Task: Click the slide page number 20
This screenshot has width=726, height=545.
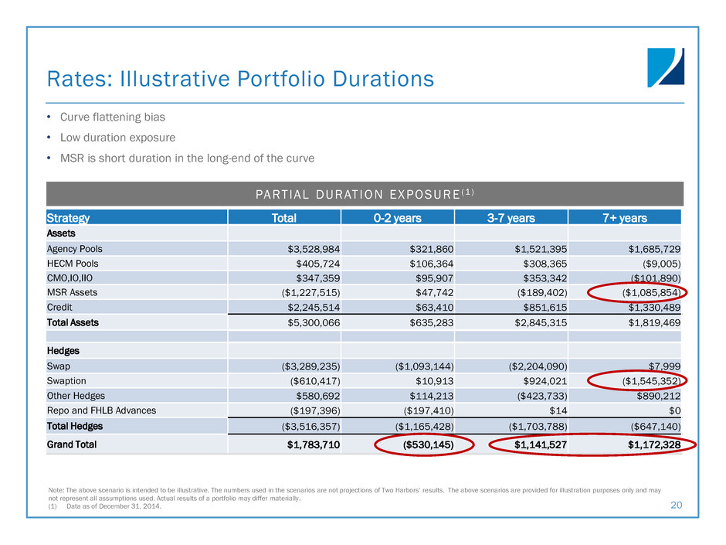Action: pos(677,504)
